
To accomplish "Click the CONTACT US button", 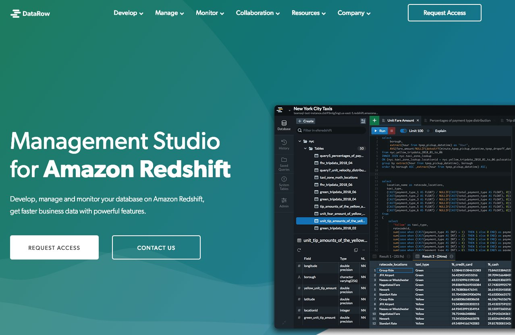I will point(156,247).
